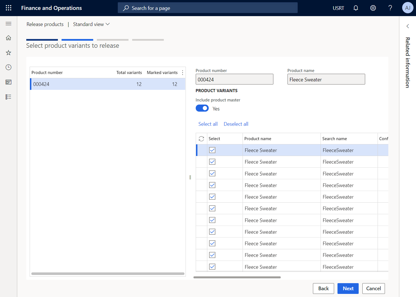Open Workspaces icon in sidebar
The image size is (416, 297).
point(8,82)
